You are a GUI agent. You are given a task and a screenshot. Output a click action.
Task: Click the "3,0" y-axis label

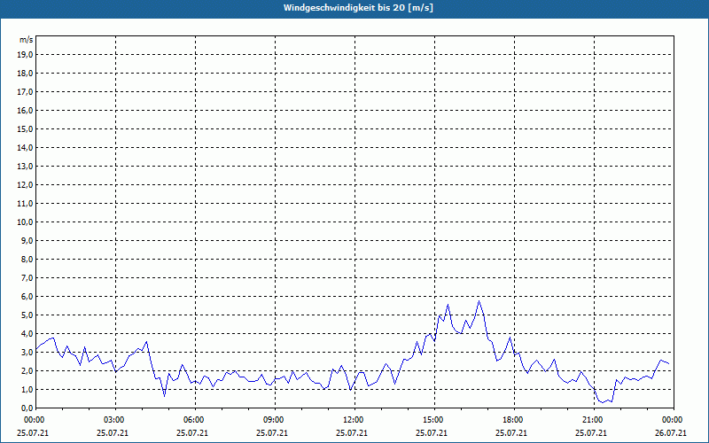[x=27, y=352]
